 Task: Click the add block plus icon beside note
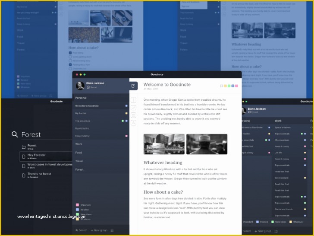(134, 100)
